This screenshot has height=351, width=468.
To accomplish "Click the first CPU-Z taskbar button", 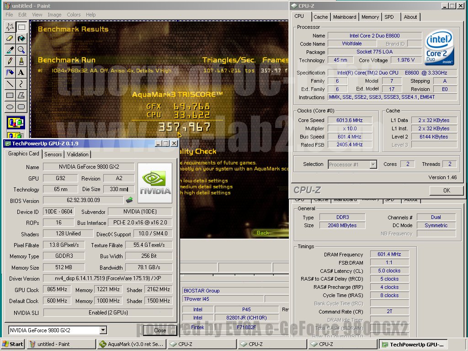I will tap(202, 344).
